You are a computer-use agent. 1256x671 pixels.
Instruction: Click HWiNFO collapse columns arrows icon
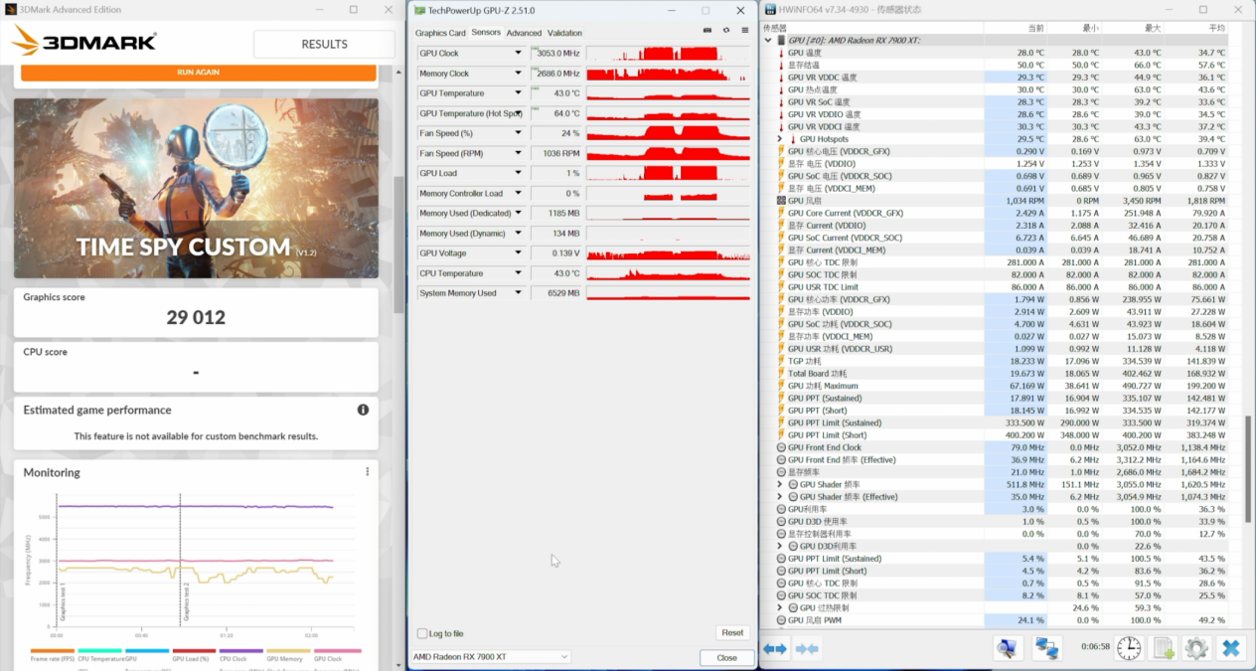(x=807, y=649)
